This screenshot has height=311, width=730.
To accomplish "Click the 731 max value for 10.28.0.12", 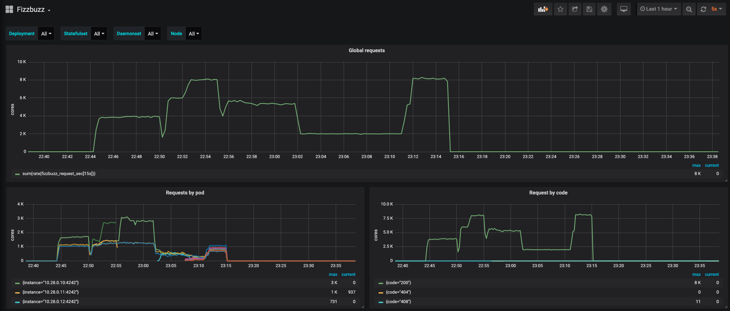I will (333, 302).
